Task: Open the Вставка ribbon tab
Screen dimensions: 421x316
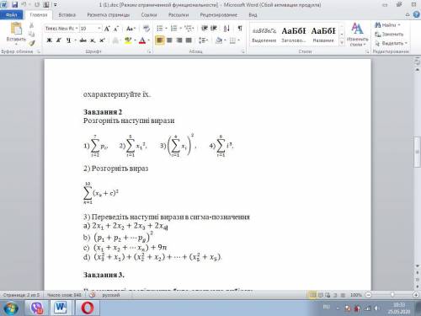Action: click(x=67, y=15)
